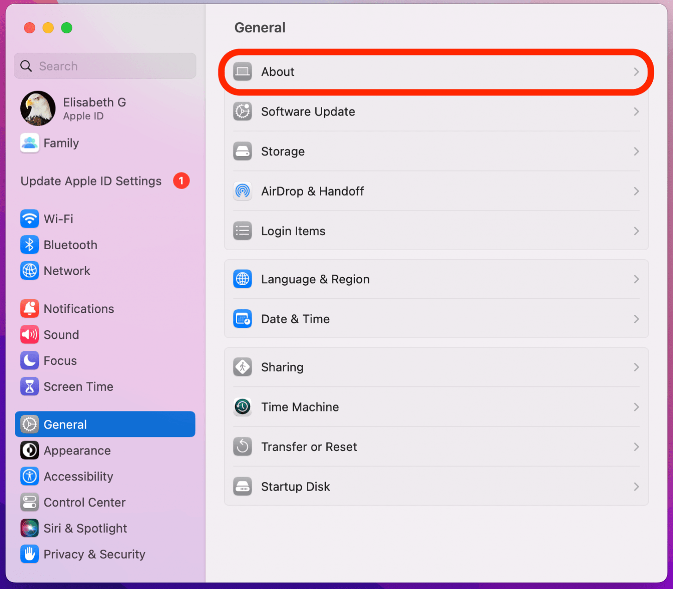This screenshot has height=589, width=673.
Task: Open Focus via the moon icon
Action: point(29,360)
